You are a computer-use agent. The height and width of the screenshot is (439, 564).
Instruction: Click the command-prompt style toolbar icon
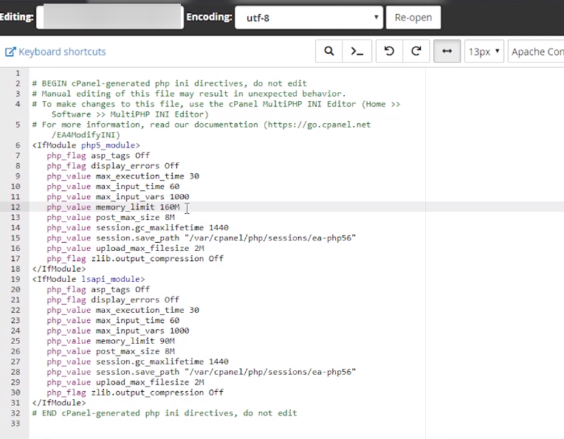pos(357,52)
